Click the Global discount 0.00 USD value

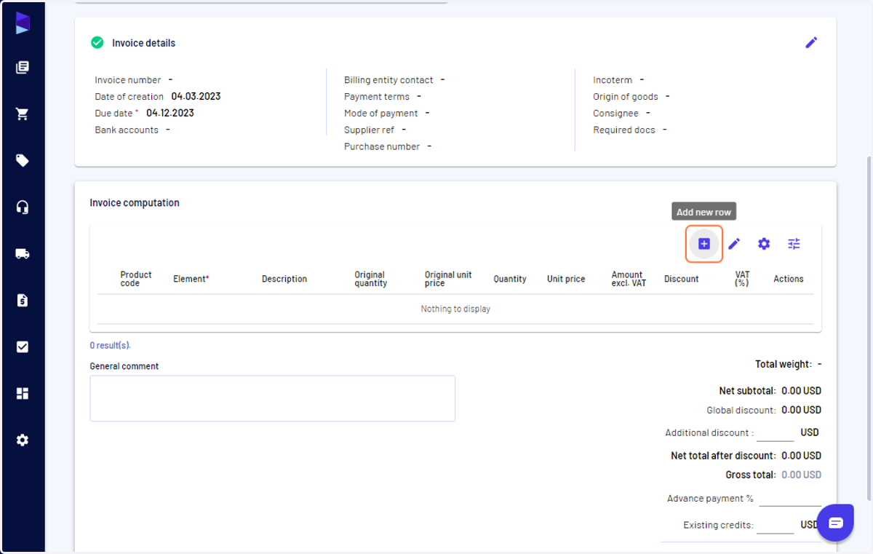pos(801,410)
